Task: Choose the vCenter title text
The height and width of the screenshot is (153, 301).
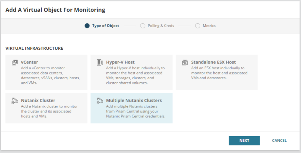Action: (29, 62)
